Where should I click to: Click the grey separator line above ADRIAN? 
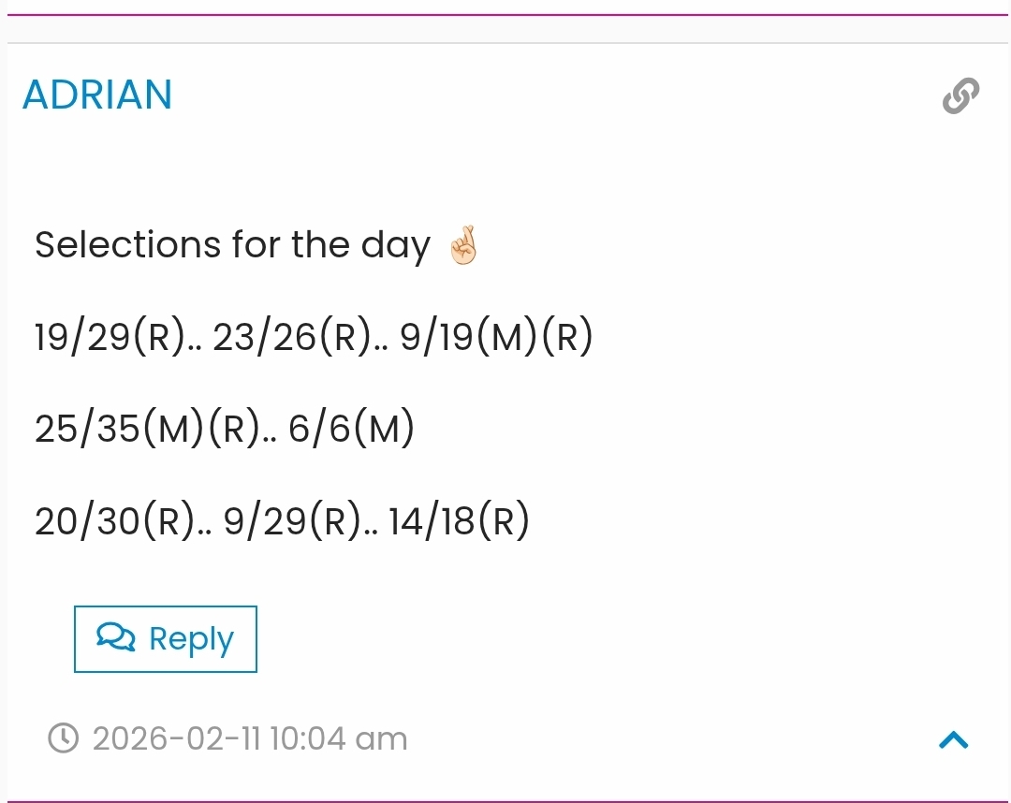505,43
